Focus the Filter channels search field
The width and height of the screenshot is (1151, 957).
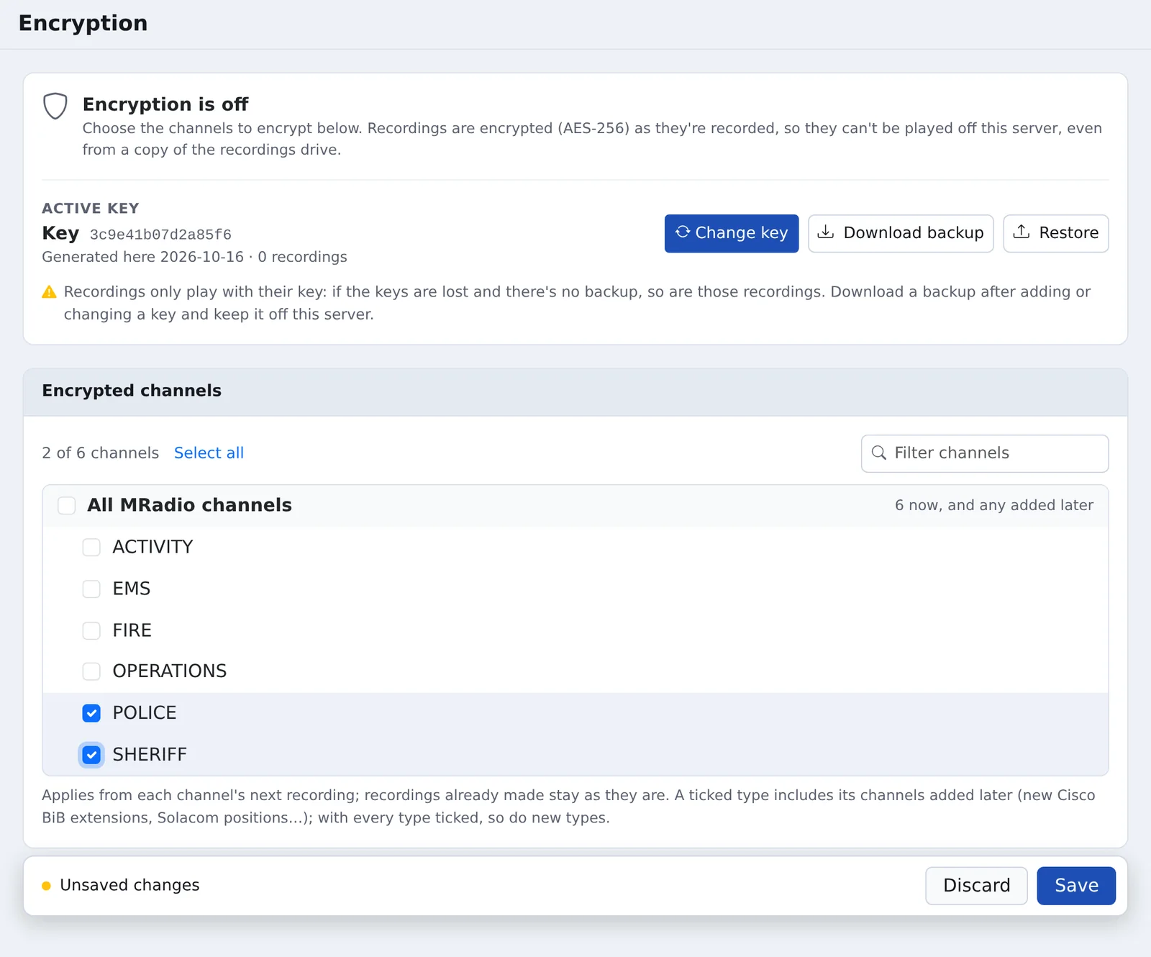tap(984, 453)
